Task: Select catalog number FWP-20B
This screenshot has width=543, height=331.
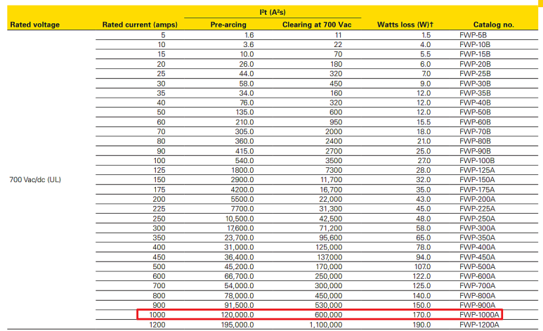Action: [x=475, y=64]
